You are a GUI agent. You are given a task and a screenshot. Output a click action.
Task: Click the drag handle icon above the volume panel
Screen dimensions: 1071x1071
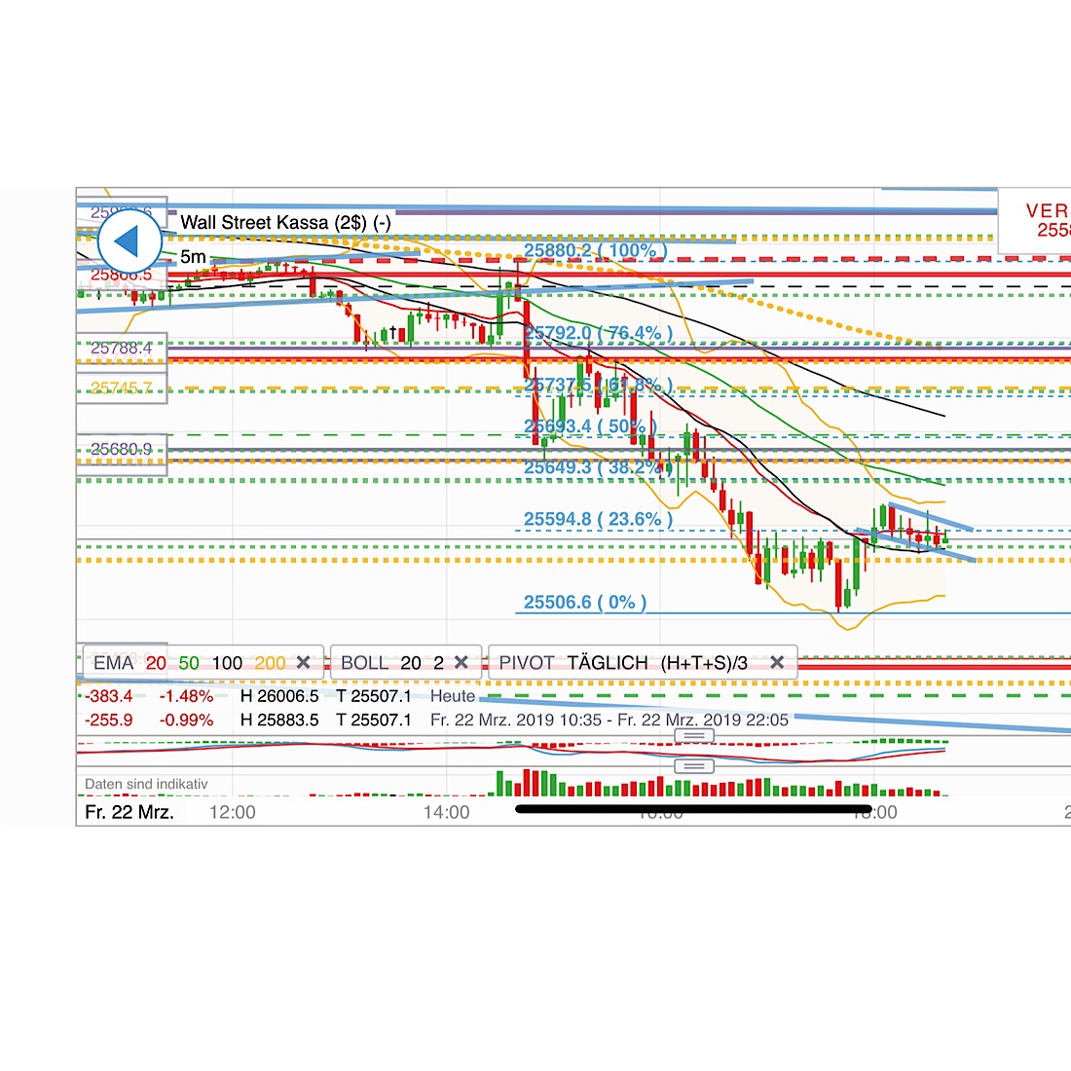click(x=694, y=766)
